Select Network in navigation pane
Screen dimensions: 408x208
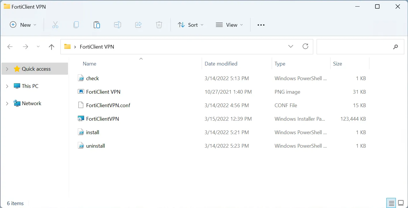pos(32,103)
